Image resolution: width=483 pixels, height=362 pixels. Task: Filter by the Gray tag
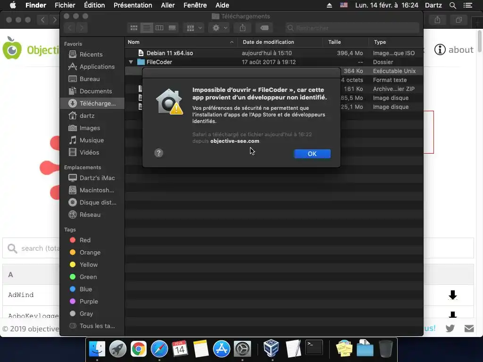tap(92, 313)
